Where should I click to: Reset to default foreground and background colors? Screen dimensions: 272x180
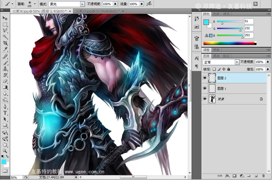tap(3, 157)
